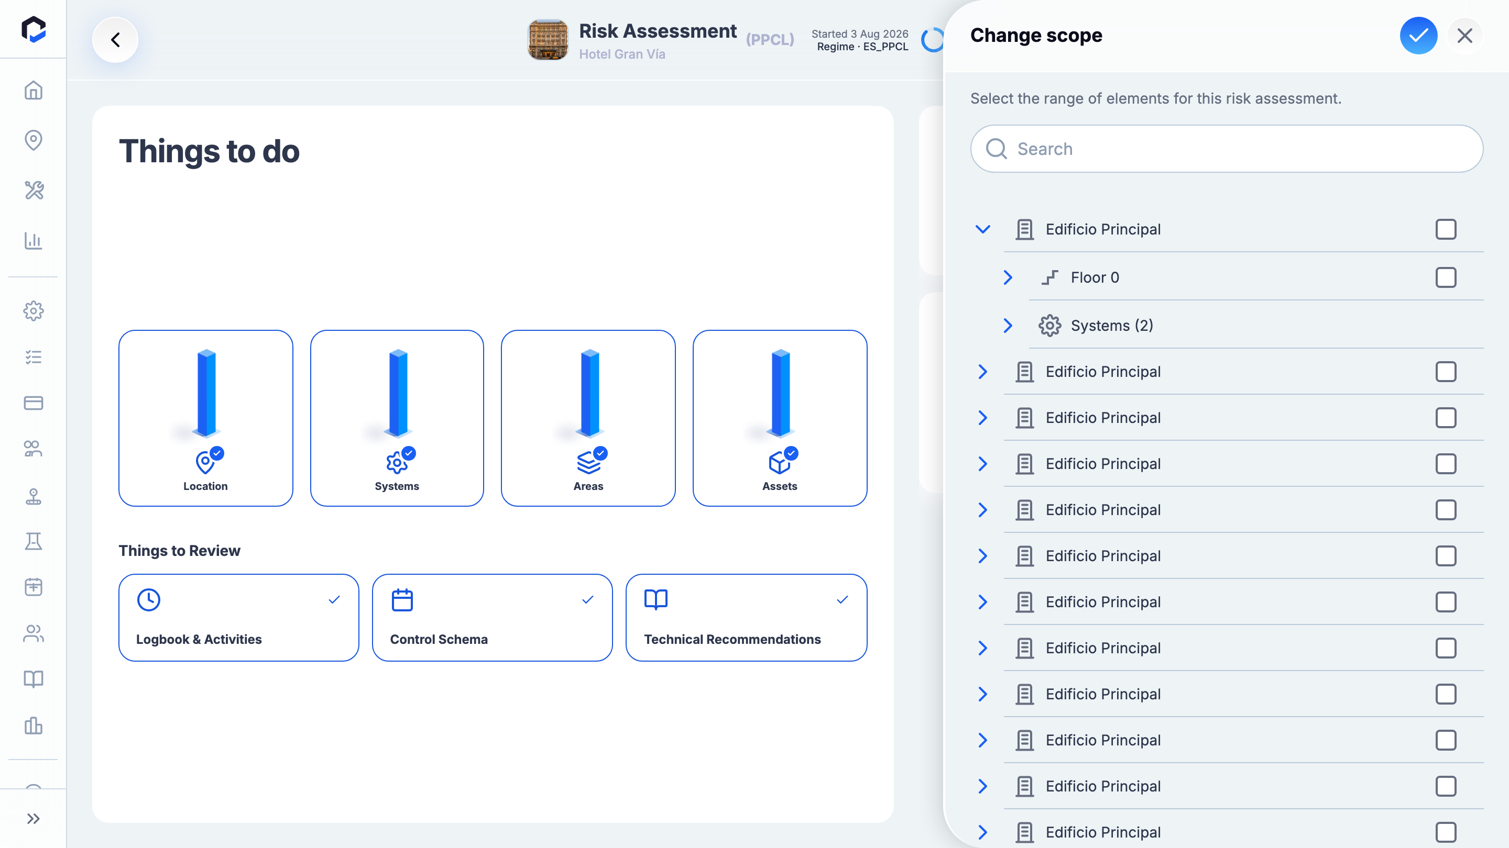Click the Risk Assessment title
Viewport: 1509px width, 848px height.
pos(658,31)
